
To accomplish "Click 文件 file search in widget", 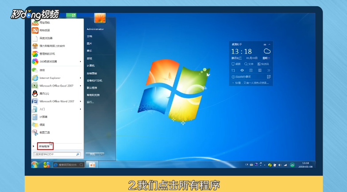I will (x=249, y=64).
